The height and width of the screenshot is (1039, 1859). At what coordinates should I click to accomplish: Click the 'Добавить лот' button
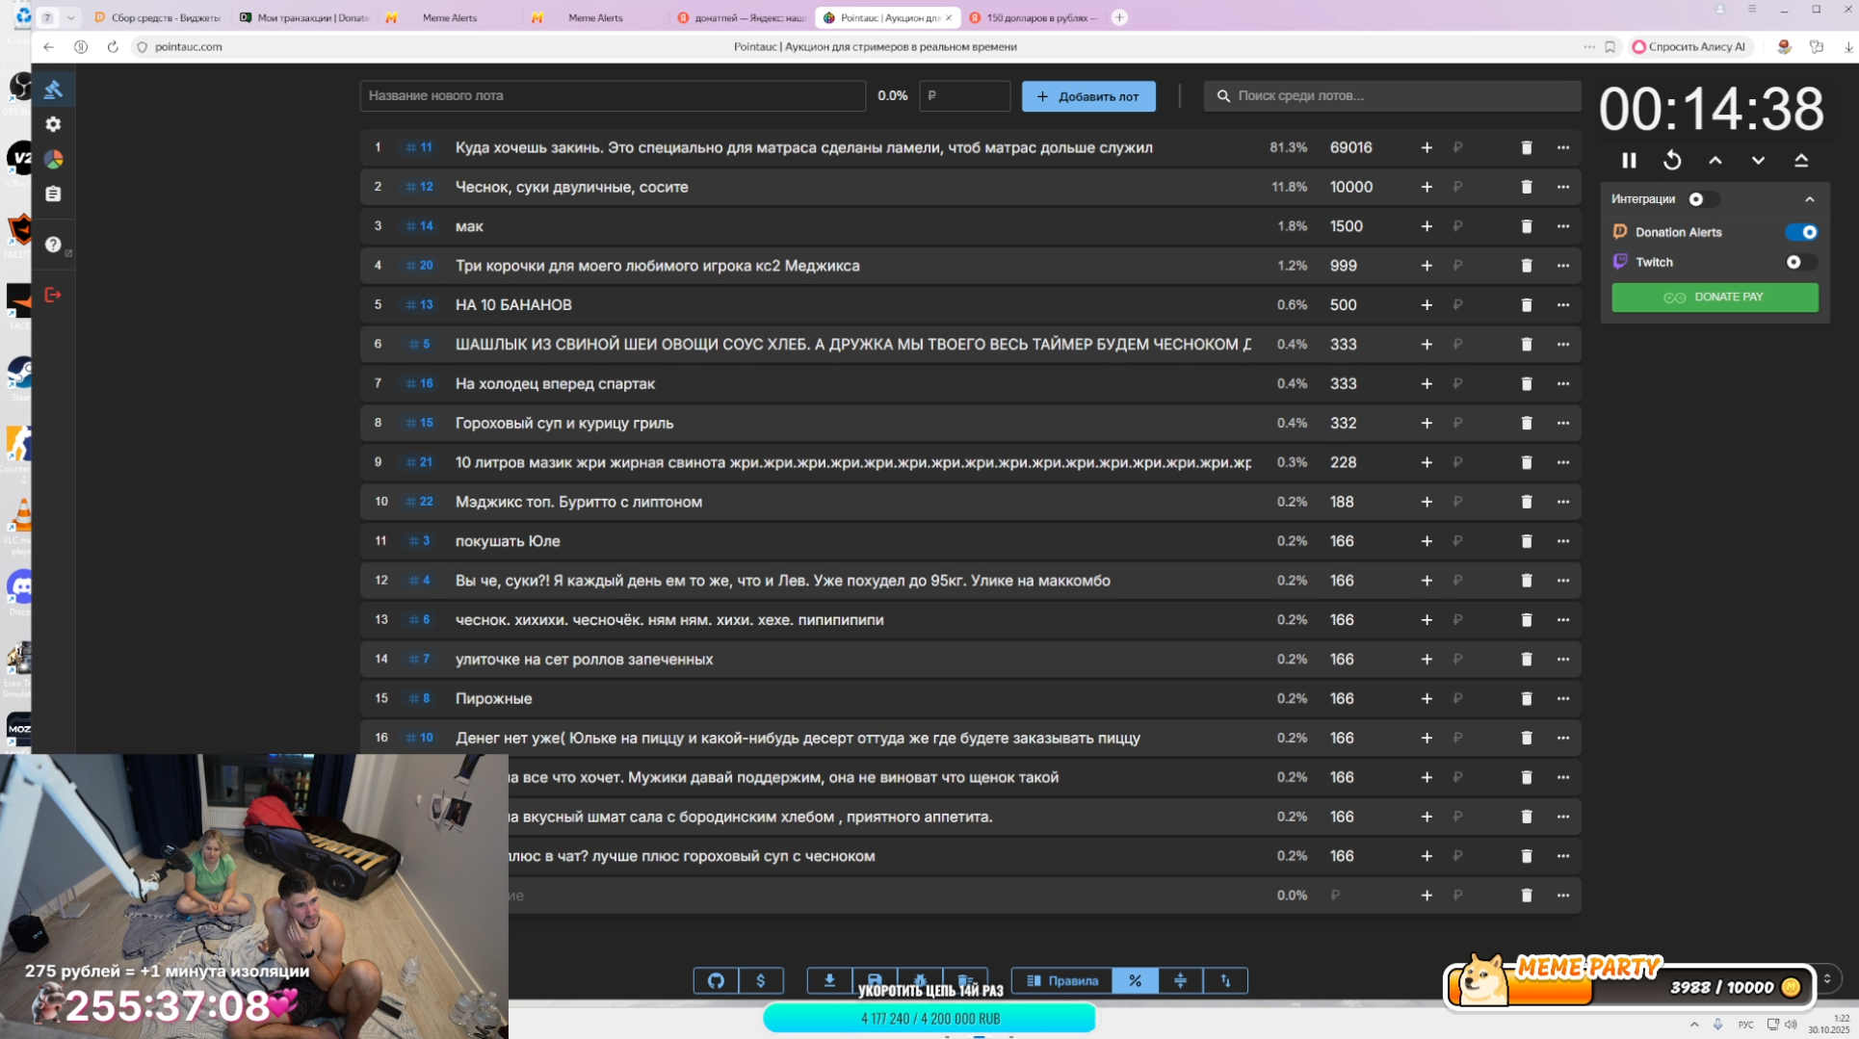[1088, 96]
